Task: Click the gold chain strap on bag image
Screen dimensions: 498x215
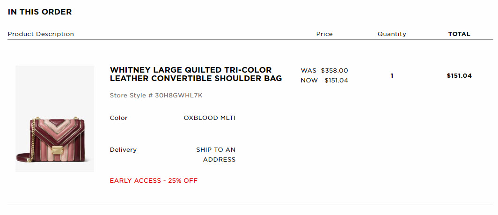Action: 31,140
